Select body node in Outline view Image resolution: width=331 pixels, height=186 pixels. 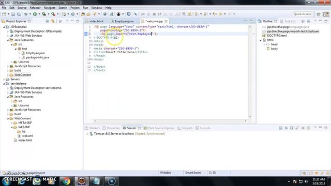click(274, 49)
